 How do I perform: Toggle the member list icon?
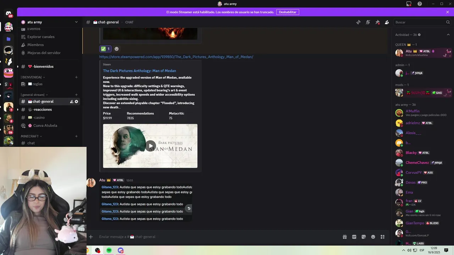pos(387,22)
